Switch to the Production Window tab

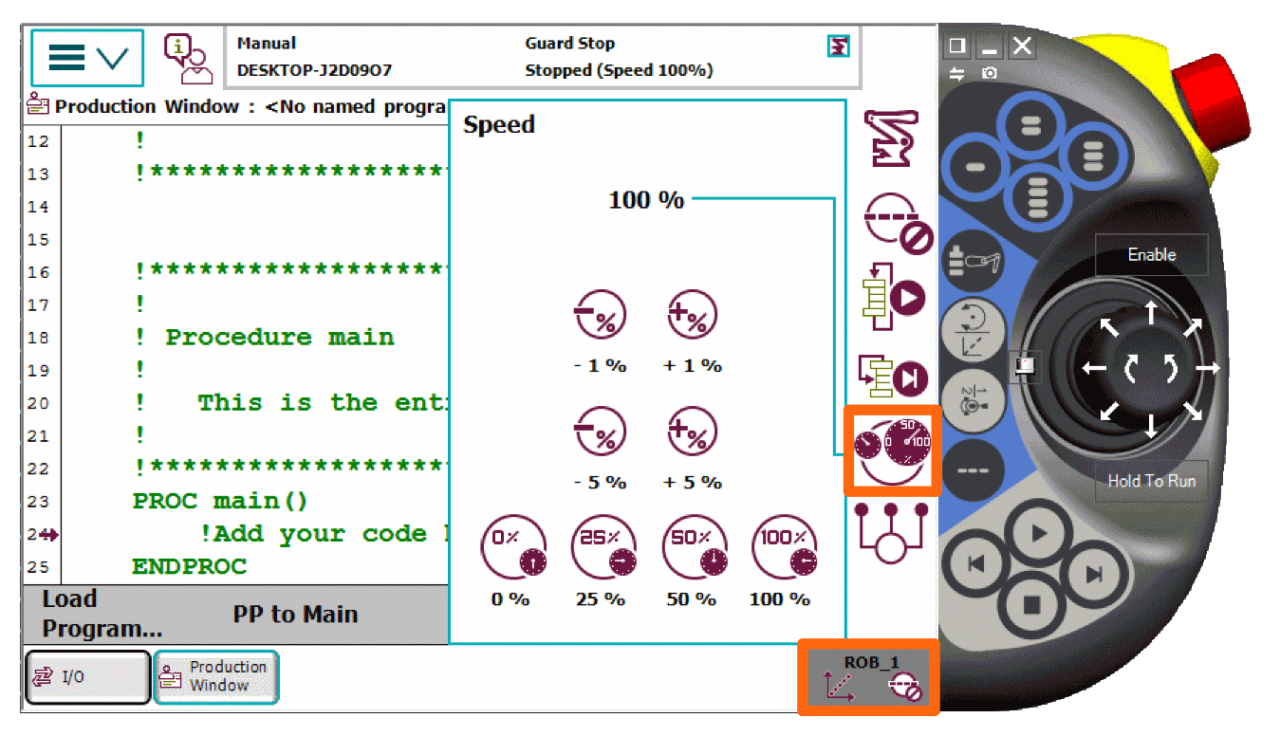pos(216,676)
